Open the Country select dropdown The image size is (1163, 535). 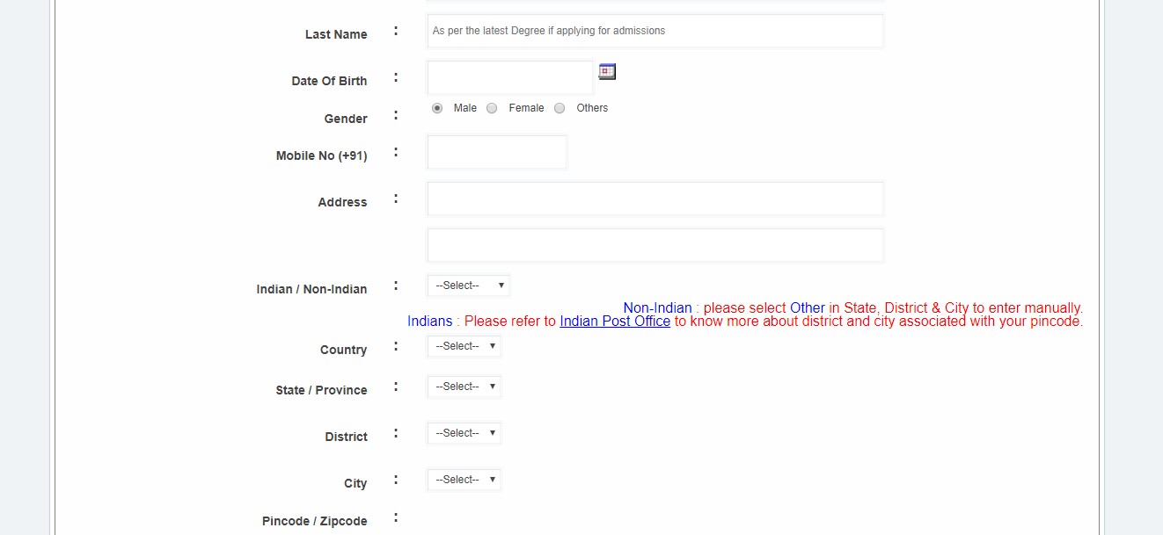pos(464,346)
